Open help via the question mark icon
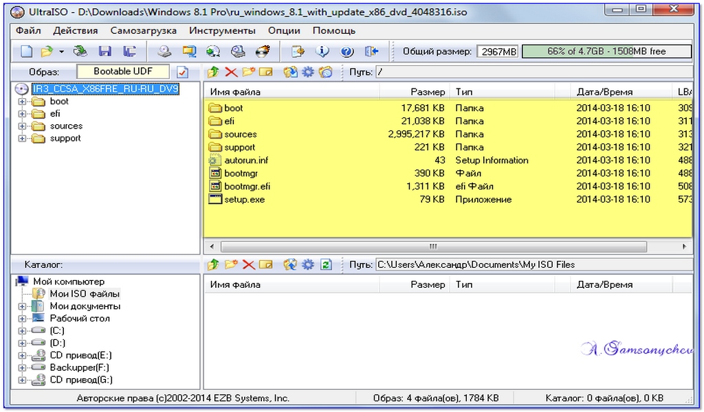The image size is (704, 412). click(x=346, y=51)
